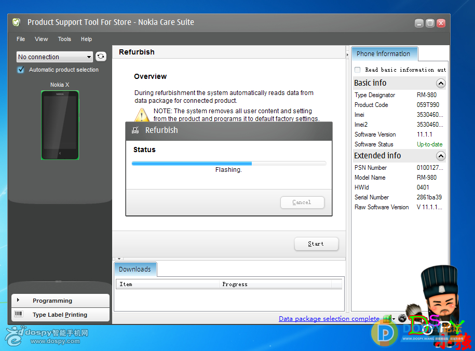Click the globe icon in status bar
The height and width of the screenshot is (351, 475).
(x=402, y=318)
